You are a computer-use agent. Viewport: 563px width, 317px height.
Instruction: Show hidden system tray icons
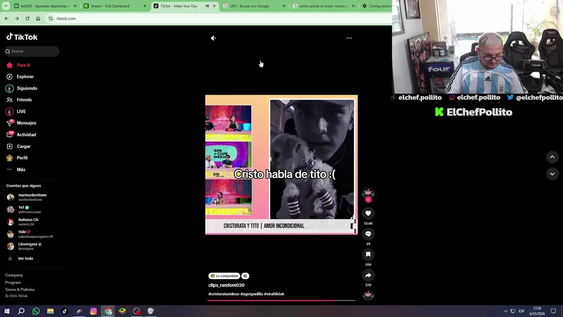(505, 311)
